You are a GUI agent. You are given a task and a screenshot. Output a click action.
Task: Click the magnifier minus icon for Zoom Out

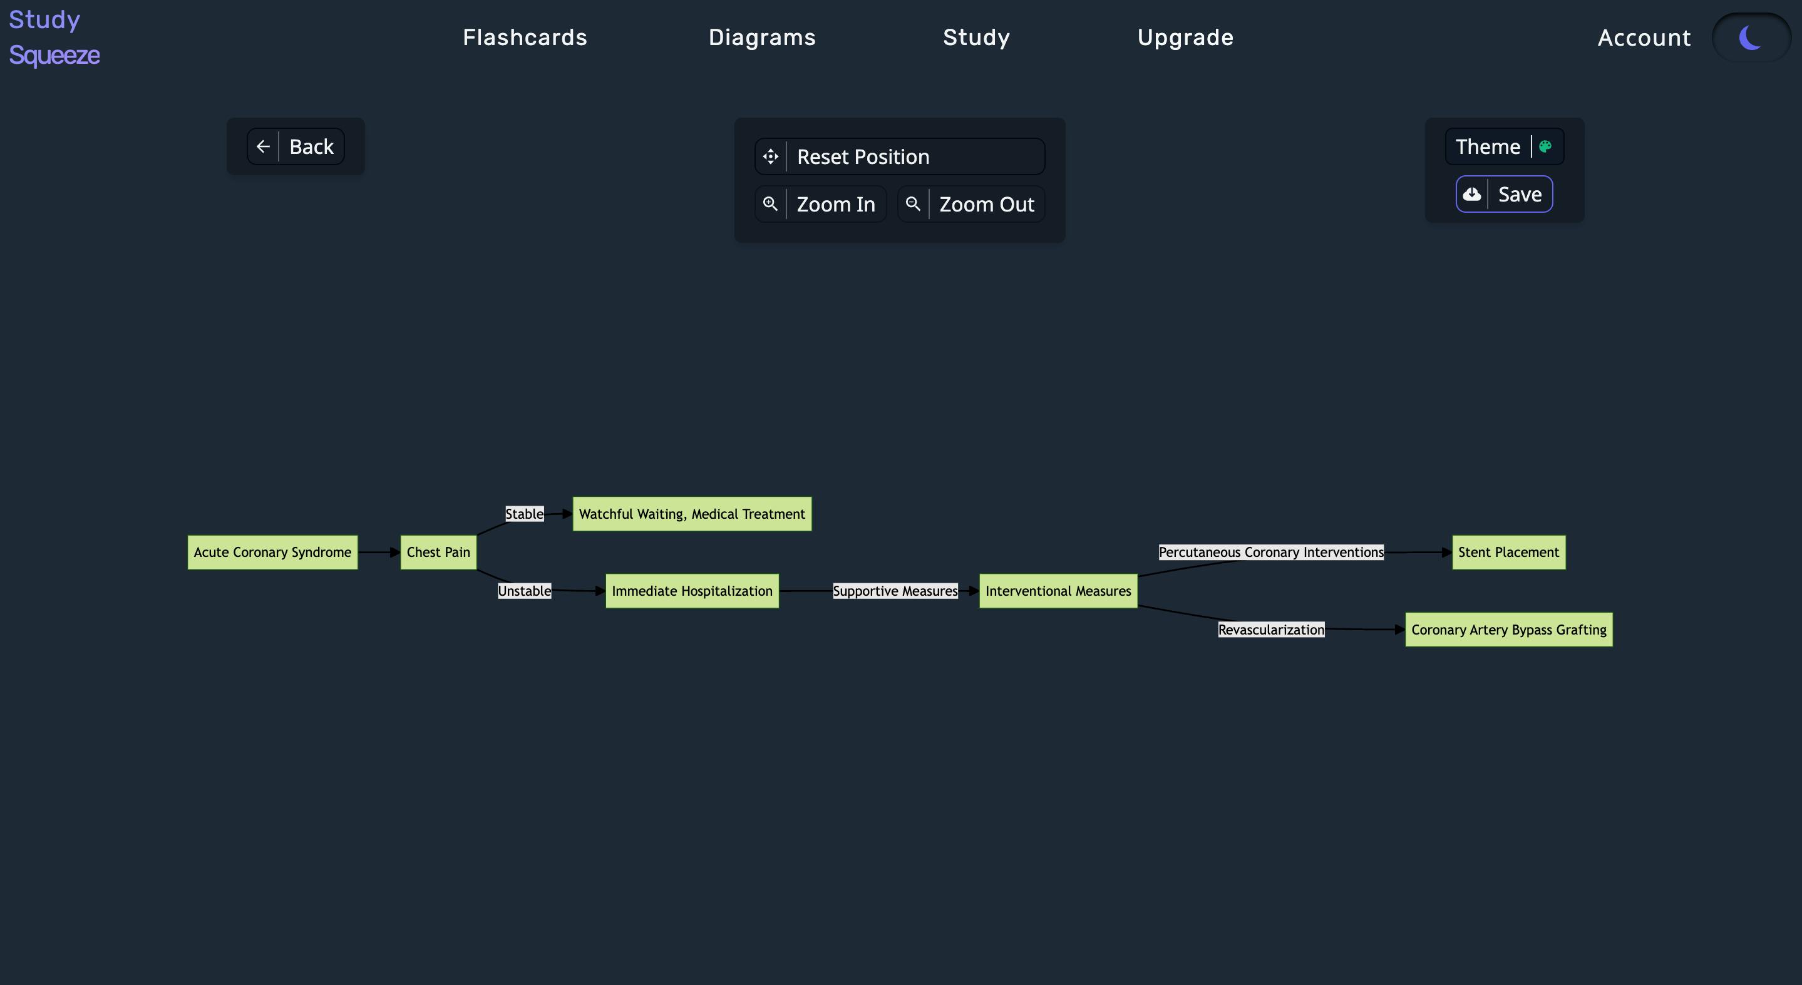pos(913,203)
